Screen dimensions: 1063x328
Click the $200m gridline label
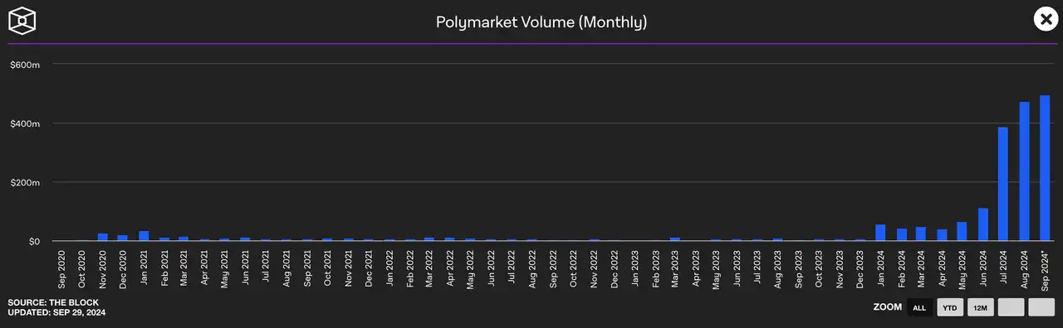click(23, 182)
